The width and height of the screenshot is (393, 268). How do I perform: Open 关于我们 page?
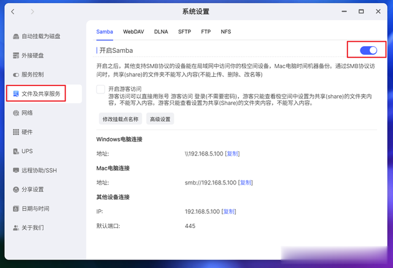(33, 228)
